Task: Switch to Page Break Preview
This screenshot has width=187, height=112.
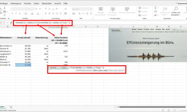Action: 174,110
